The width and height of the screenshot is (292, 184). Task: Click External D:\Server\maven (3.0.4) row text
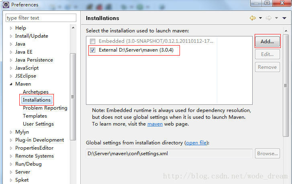(136, 50)
